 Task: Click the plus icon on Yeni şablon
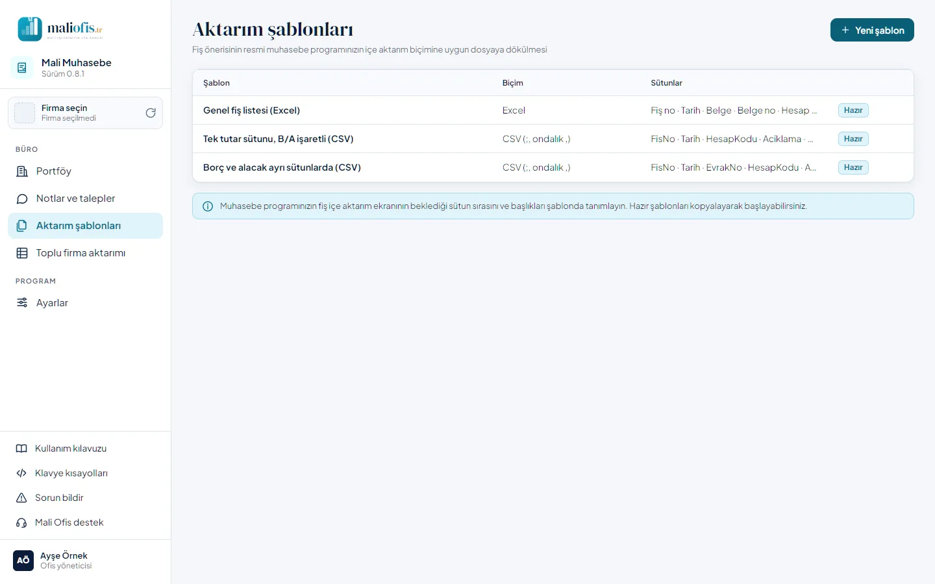point(845,30)
